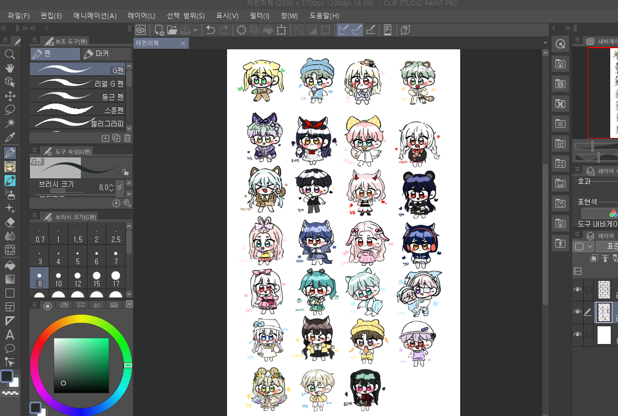Screen dimensions: 618x416
Task: Select the Gradient tool
Action: tap(10, 279)
